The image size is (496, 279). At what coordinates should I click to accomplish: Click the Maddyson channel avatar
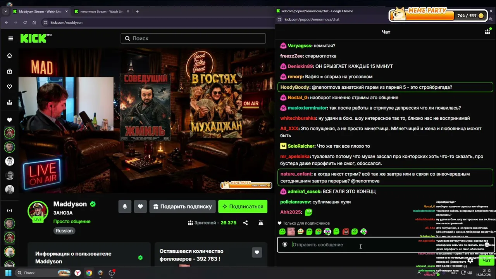[38, 211]
